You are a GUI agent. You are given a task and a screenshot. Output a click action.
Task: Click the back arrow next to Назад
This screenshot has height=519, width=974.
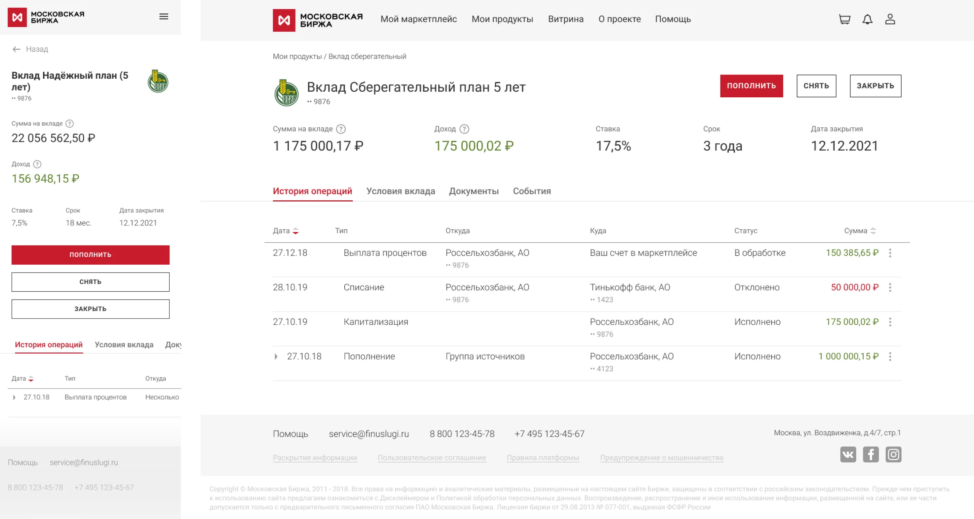16,49
